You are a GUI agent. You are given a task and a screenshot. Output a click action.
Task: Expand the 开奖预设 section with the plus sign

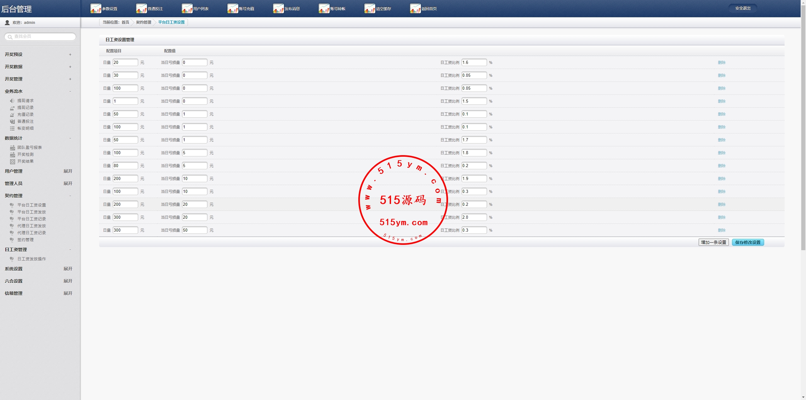[70, 54]
